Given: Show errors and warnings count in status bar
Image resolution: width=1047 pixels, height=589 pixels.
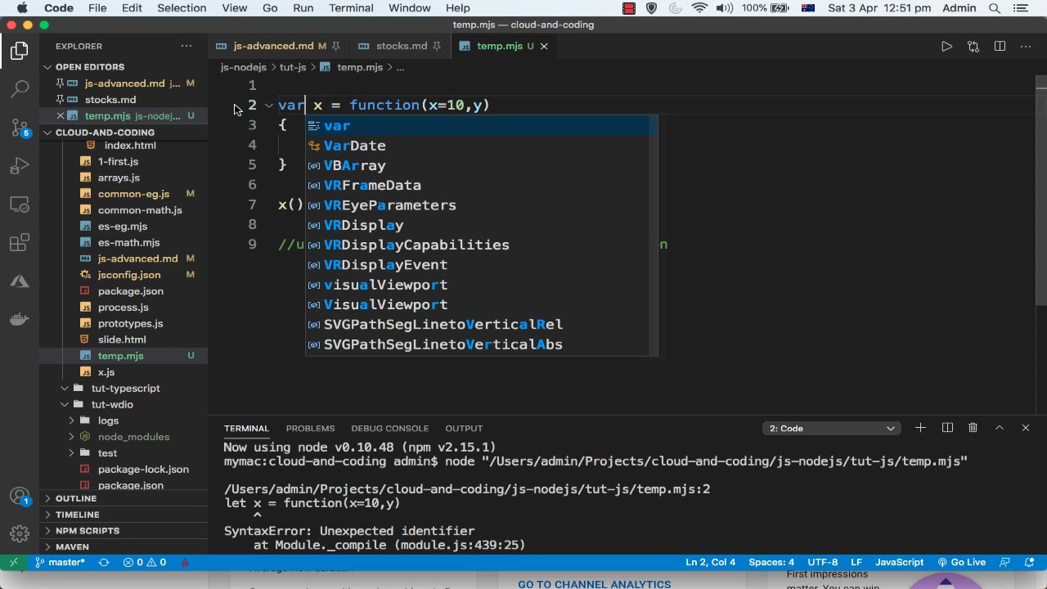Looking at the screenshot, I should (145, 562).
